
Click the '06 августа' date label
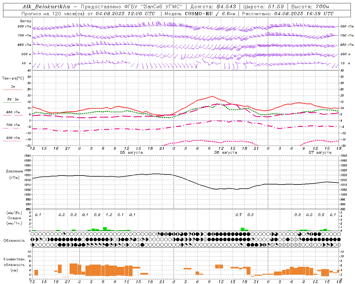tap(226, 153)
